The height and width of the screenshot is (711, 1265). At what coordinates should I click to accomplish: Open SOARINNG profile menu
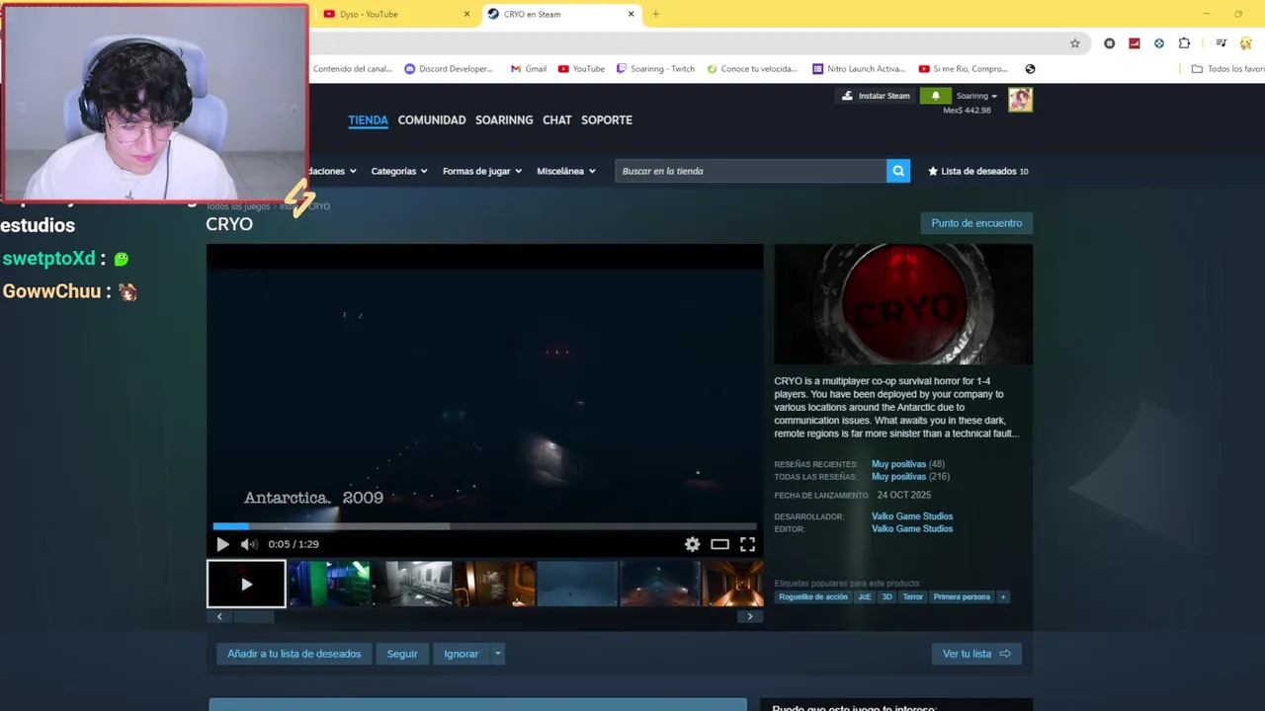click(504, 120)
